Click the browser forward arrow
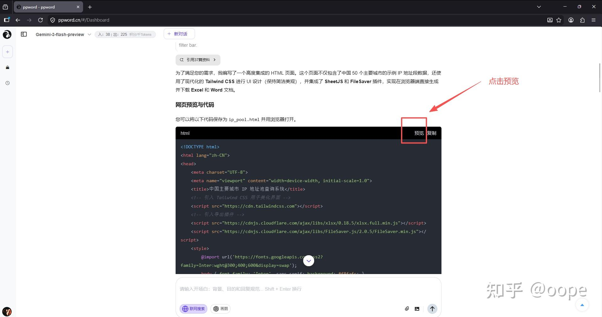 pos(29,20)
